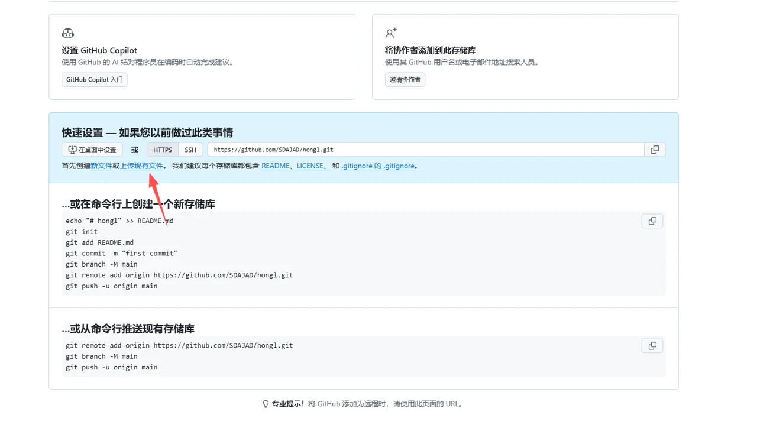Click the copy icon for the push existing repository commands
This screenshot has width=757, height=428.
(x=652, y=345)
